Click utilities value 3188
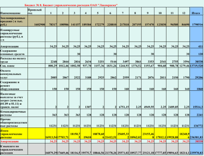 coord(88,77)
